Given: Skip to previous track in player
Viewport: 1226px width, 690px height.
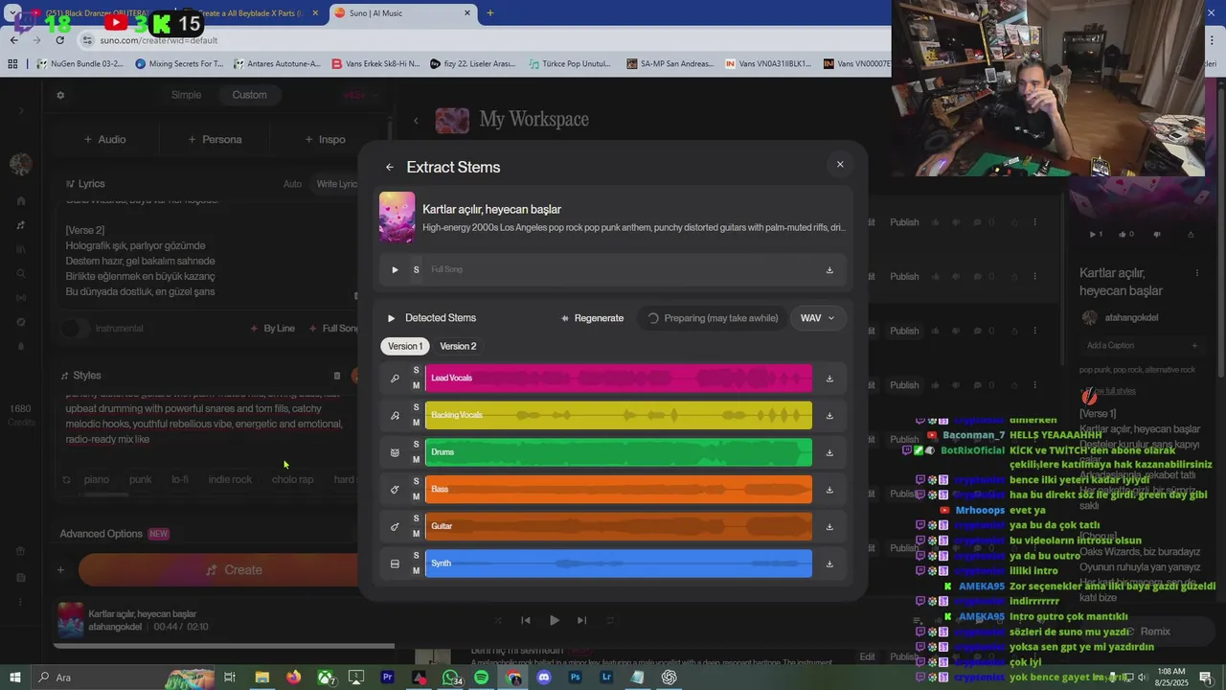Looking at the screenshot, I should click(x=526, y=620).
